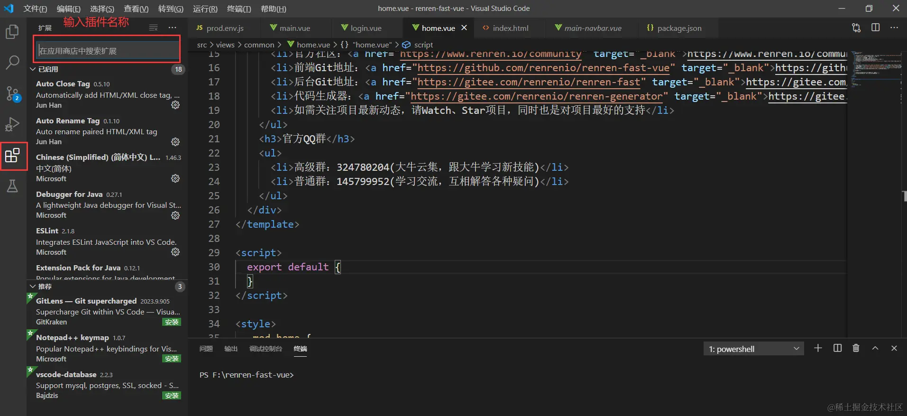
Task: Click common breadcrumb segment
Action: [259, 45]
